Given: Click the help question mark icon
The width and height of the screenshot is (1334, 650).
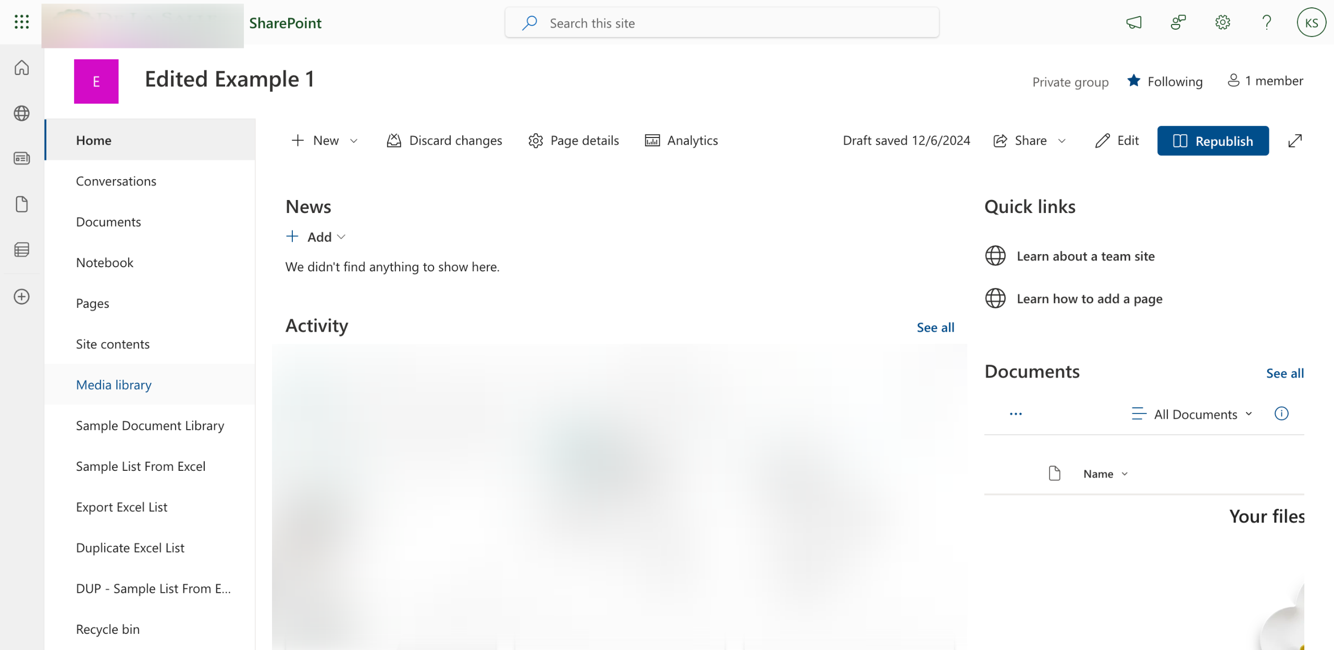Looking at the screenshot, I should click(x=1267, y=22).
